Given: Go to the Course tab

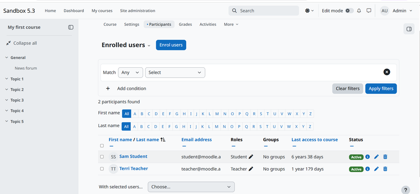Looking at the screenshot, I should pyautogui.click(x=110, y=24).
